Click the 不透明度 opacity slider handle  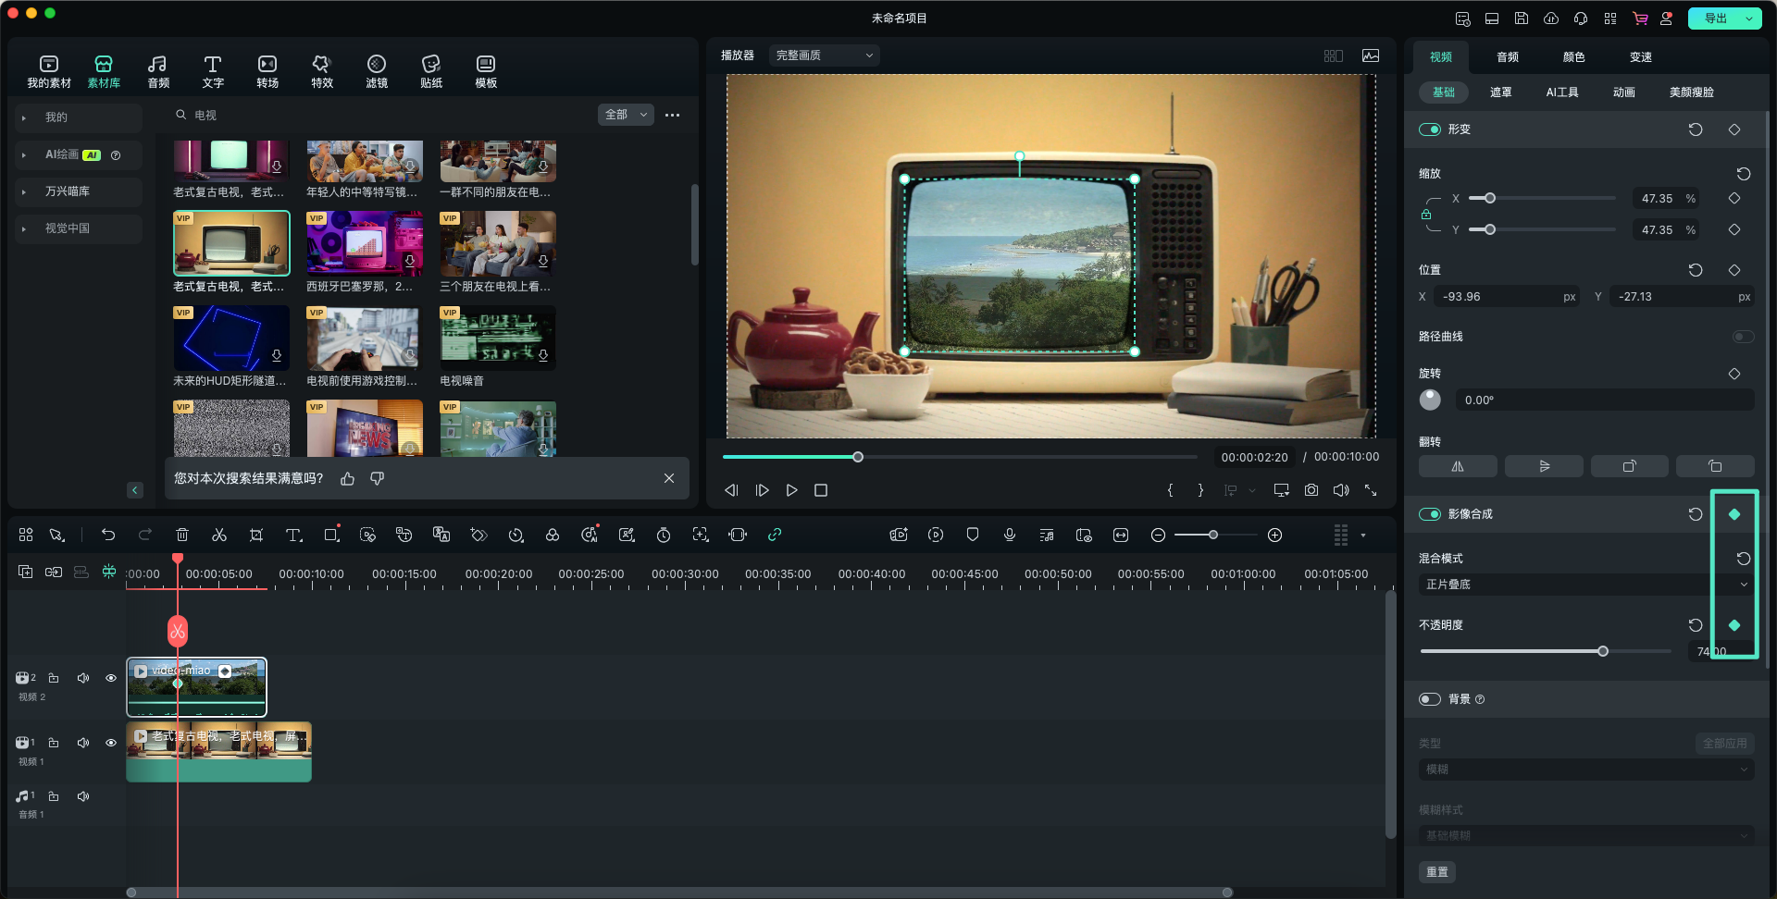1603,651
